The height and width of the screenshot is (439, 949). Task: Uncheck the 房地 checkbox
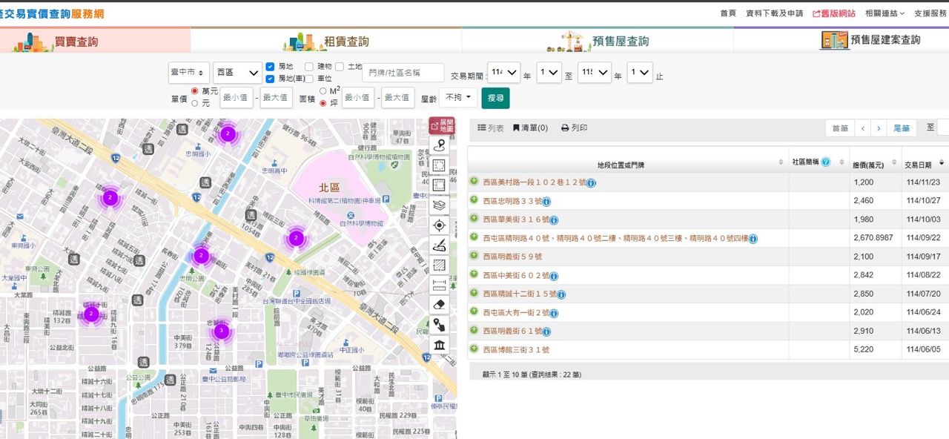(270, 67)
